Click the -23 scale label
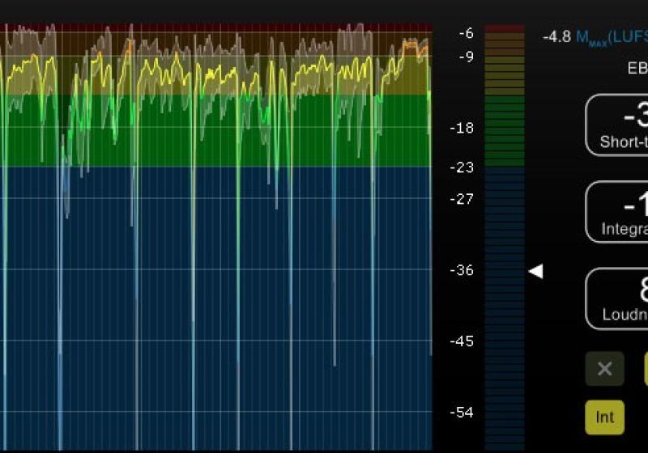 point(463,167)
